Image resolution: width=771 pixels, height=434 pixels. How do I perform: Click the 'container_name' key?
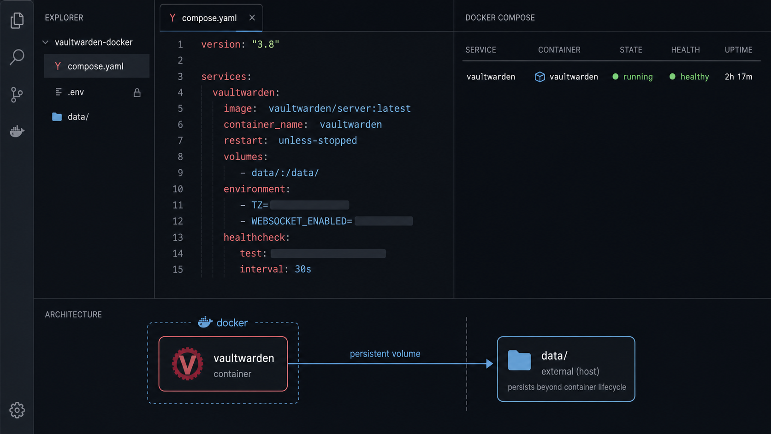tap(263, 125)
